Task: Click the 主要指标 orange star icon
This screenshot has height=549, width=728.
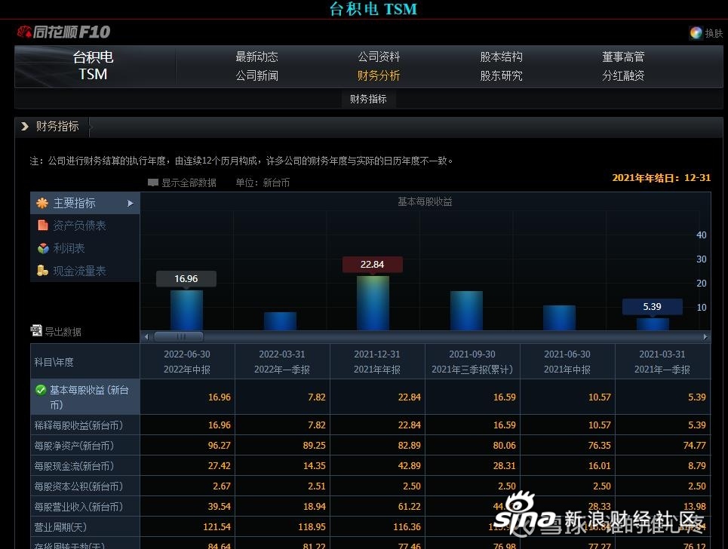Action: tap(42, 203)
